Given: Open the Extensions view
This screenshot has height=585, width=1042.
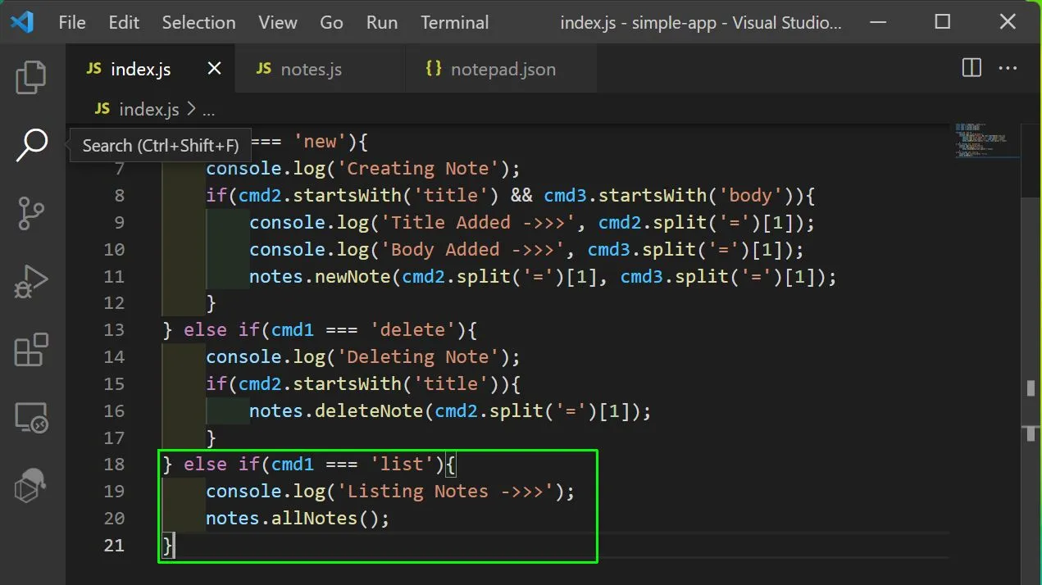Looking at the screenshot, I should click(x=32, y=350).
